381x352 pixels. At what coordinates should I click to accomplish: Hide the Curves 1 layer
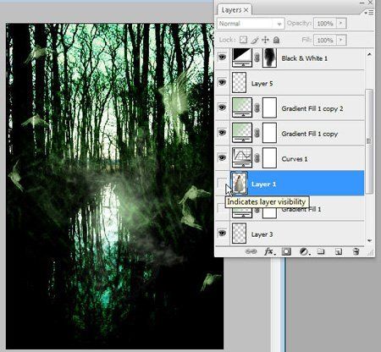[x=223, y=157]
